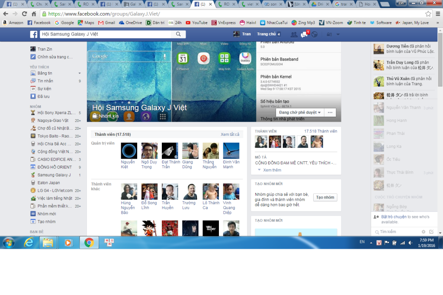Viewport: 443px width, 295px height.
Task: Open friend requests icon
Action: click(x=294, y=35)
